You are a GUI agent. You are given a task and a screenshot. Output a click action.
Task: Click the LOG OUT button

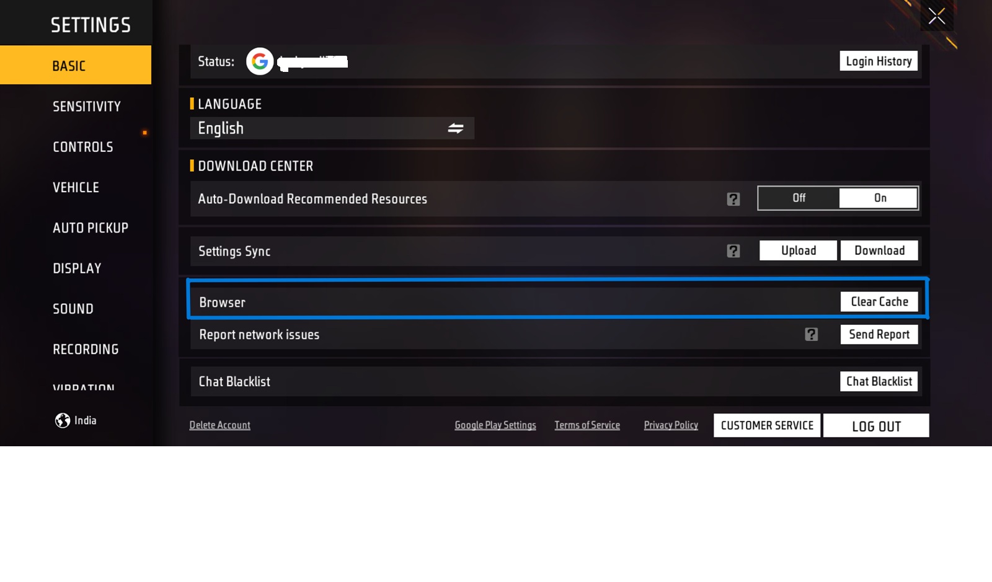coord(876,426)
